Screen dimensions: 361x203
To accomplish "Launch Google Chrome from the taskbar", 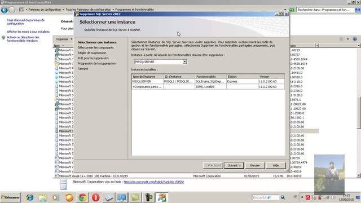I will [x=82, y=197].
